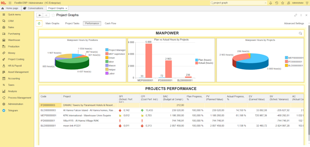Click the green refresh icon
310x147 pixels.
[39, 23]
